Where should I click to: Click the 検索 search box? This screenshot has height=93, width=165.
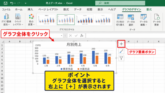(x=120, y=3)
